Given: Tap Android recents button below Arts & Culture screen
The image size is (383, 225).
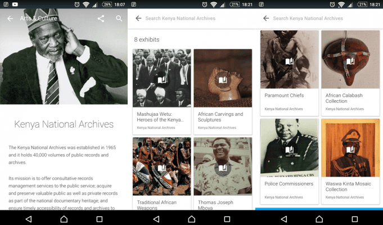Looking at the screenshot, I should [99, 219].
